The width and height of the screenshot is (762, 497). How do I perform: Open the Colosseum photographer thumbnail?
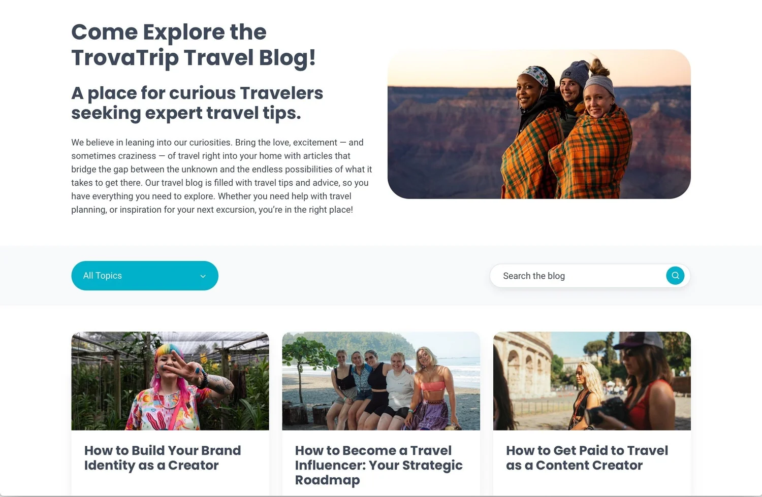(592, 381)
